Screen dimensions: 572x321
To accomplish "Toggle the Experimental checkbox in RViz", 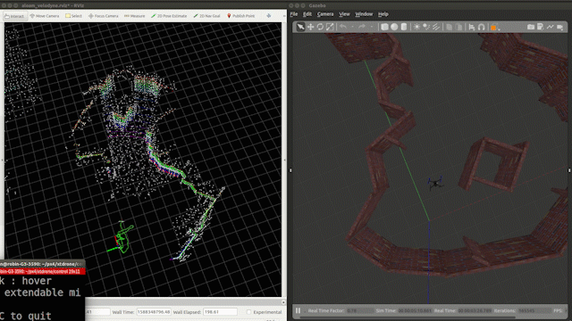I will pyautogui.click(x=248, y=312).
